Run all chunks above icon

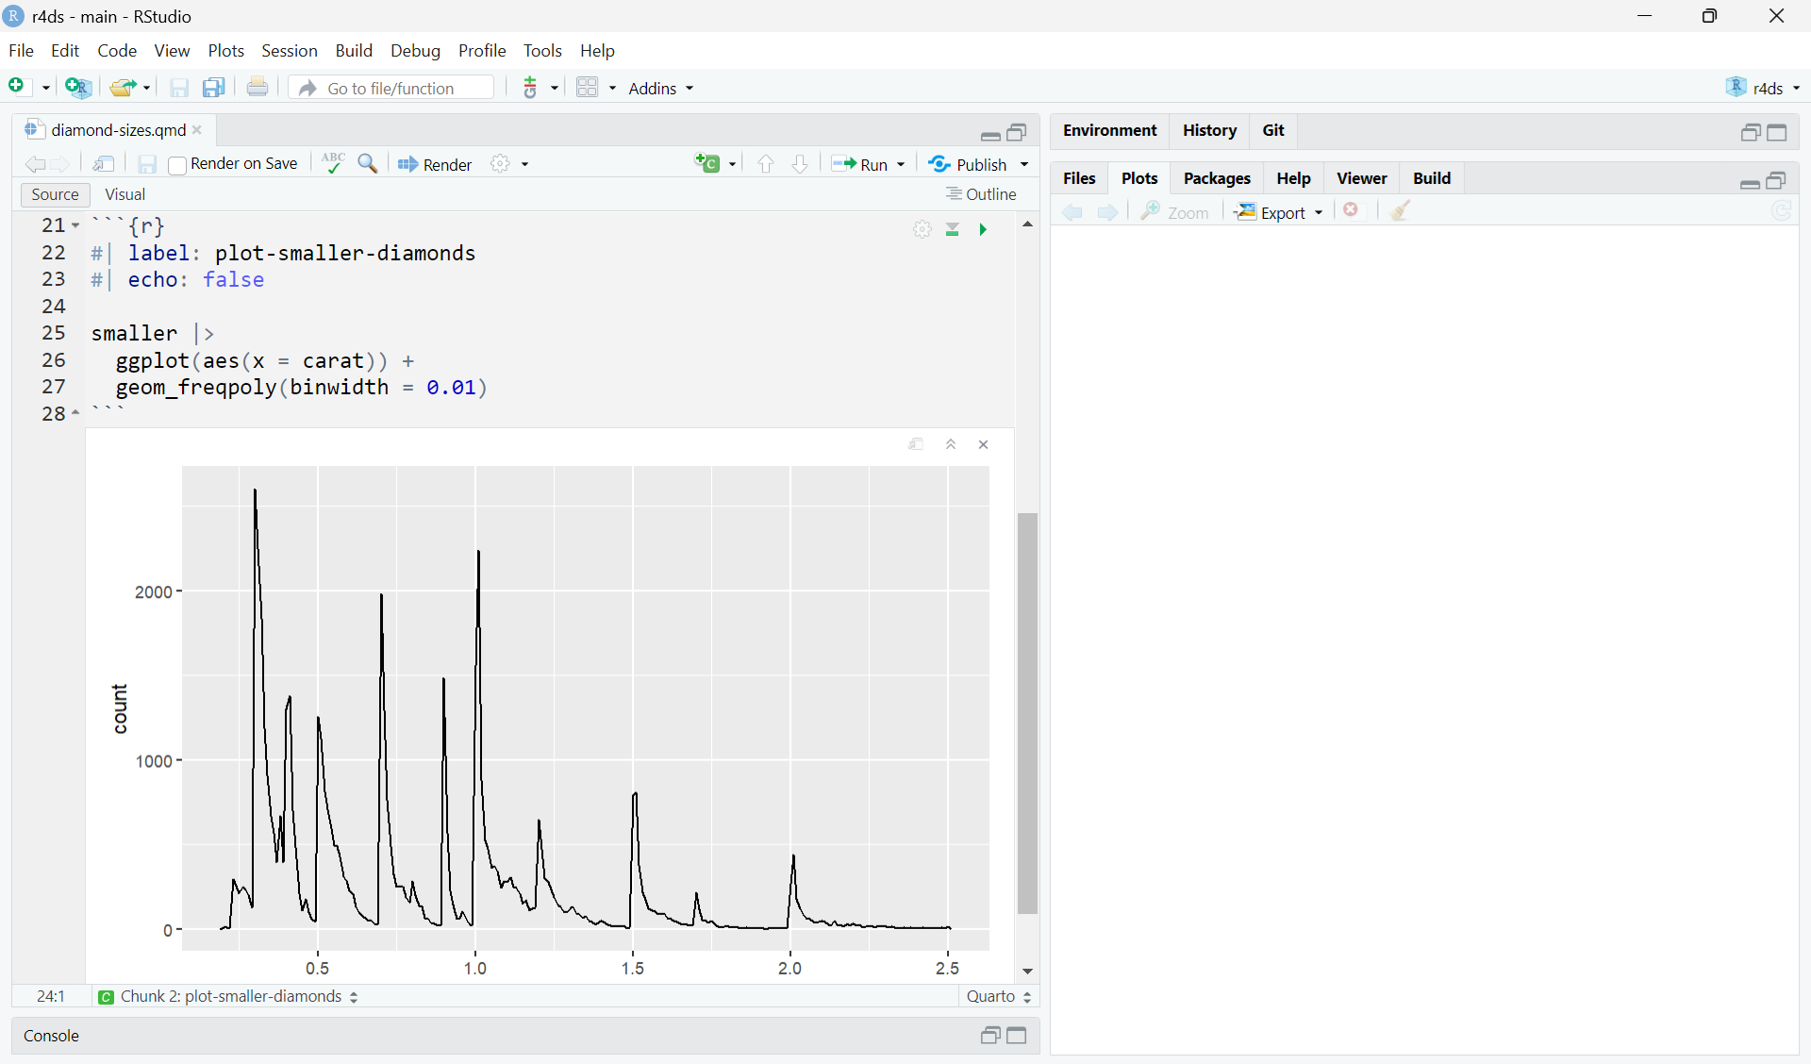[953, 229]
